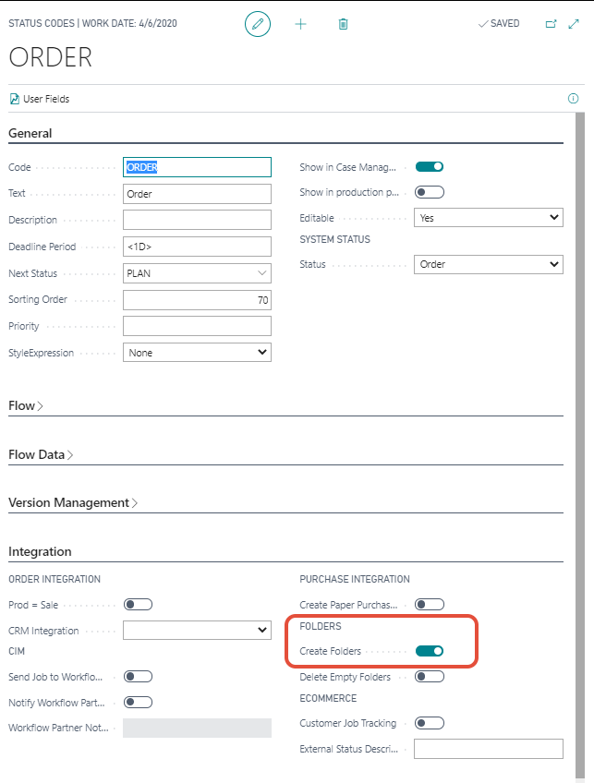Toggle the Prod = Sale switch on
594x783 pixels.
(138, 605)
